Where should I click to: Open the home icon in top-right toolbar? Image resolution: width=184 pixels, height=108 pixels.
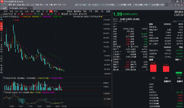coord(172,5)
